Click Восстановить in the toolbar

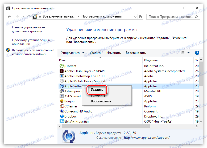click(136, 53)
